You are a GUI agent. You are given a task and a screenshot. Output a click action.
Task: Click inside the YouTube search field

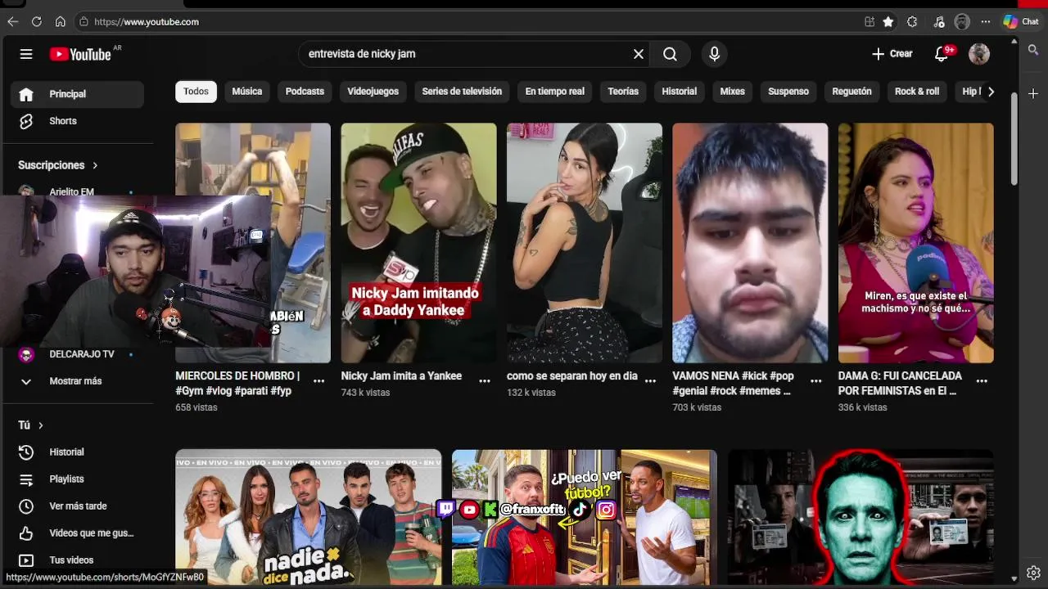point(467,54)
